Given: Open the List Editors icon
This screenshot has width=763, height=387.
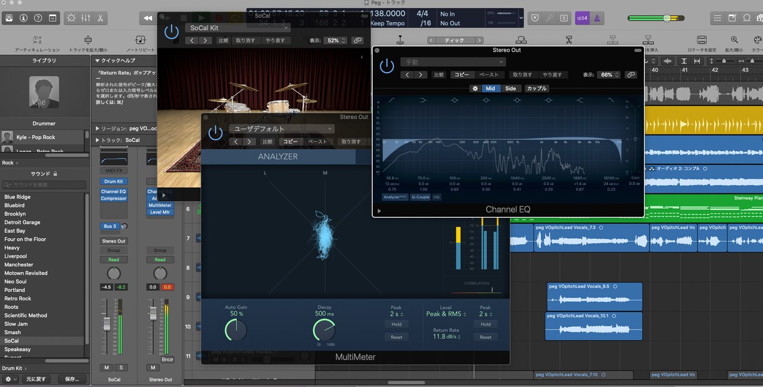Looking at the screenshot, I should [x=717, y=18].
